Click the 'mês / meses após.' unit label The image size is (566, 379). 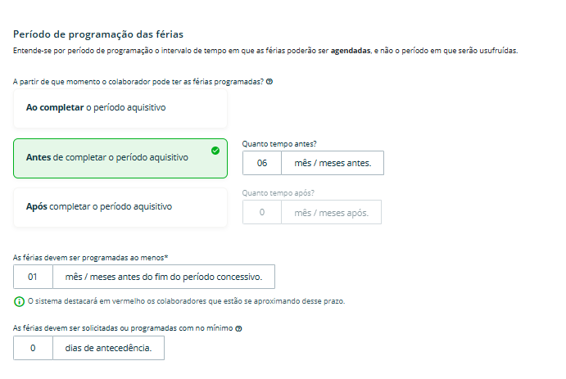click(x=331, y=212)
